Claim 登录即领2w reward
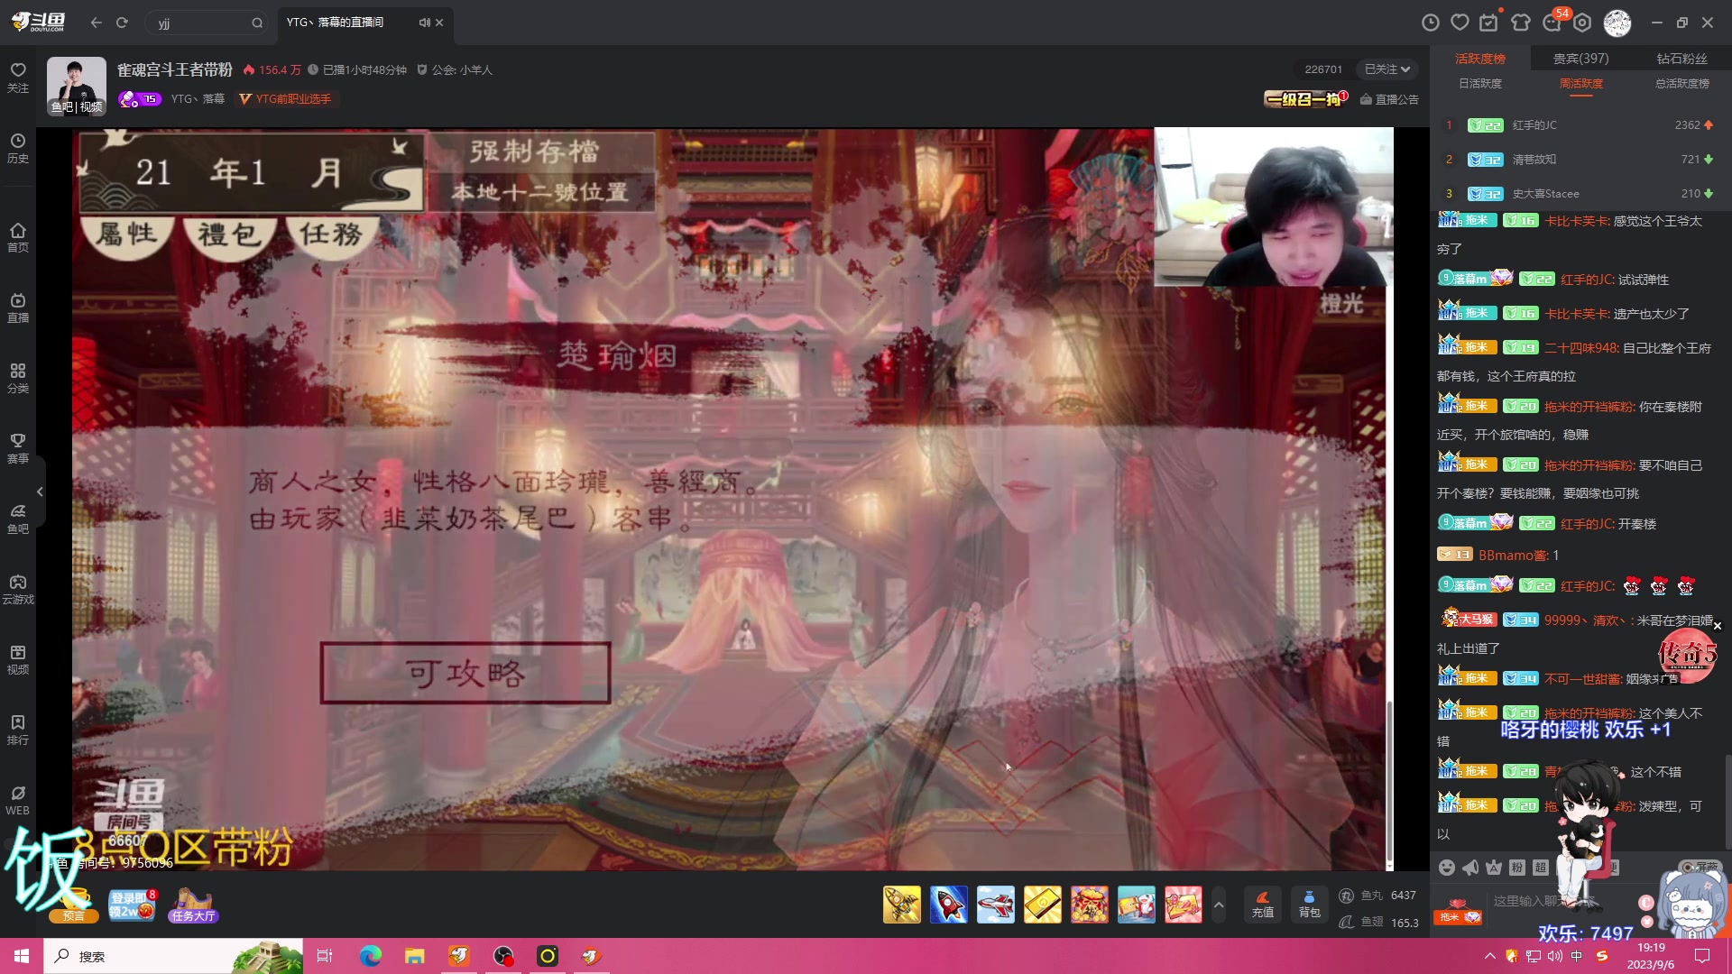This screenshot has height=974, width=1732. coord(132,905)
